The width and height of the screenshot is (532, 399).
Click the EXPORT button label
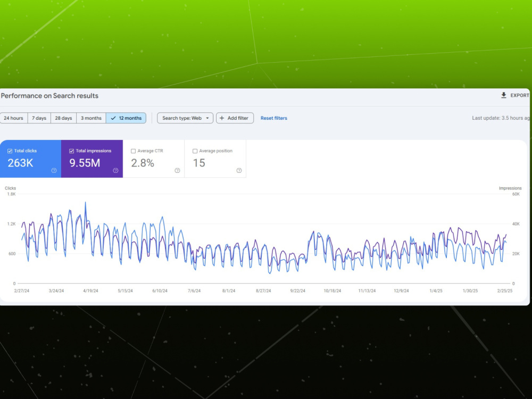[520, 95]
